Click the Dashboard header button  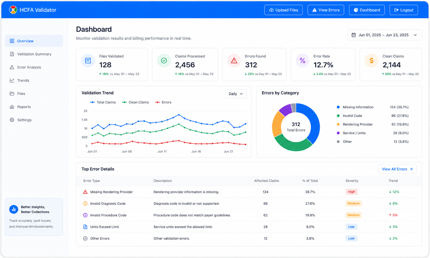(367, 10)
